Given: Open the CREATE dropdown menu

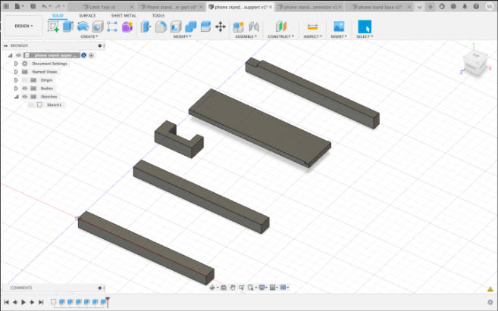Looking at the screenshot, I should (89, 36).
